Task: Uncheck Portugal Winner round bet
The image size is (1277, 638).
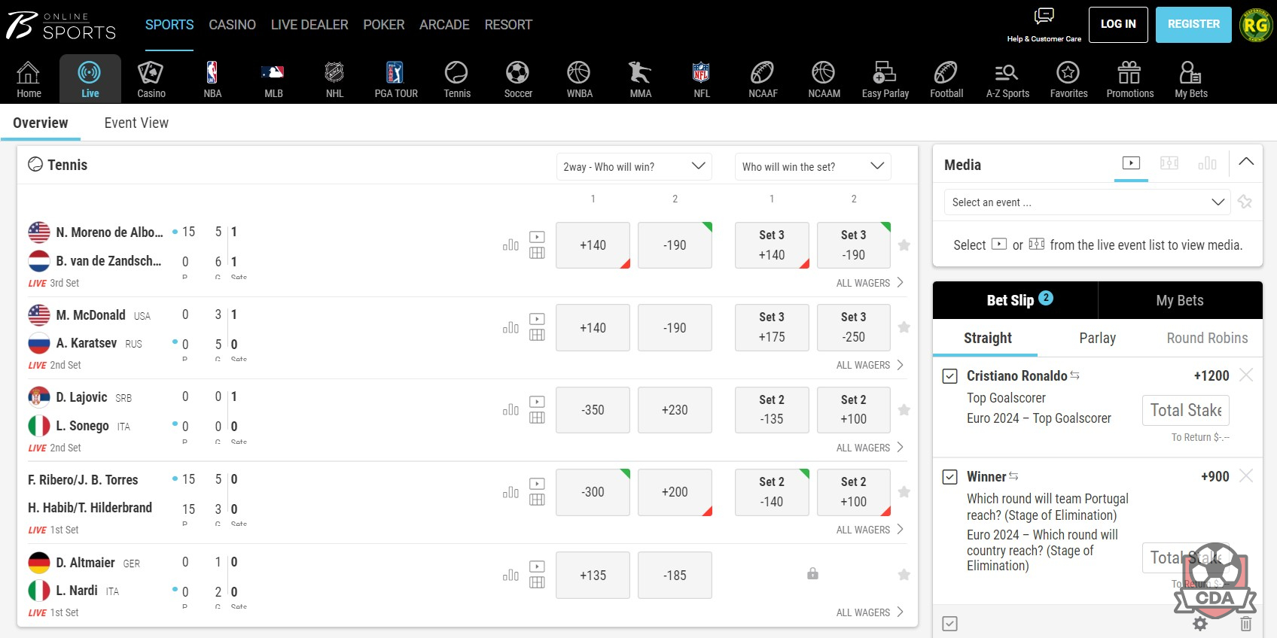Action: point(950,477)
